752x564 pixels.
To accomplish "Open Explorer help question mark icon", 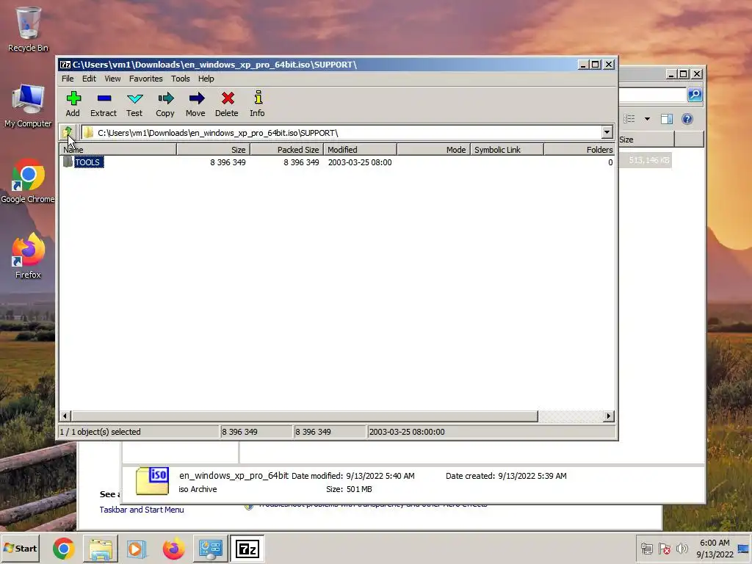I will pos(687,119).
